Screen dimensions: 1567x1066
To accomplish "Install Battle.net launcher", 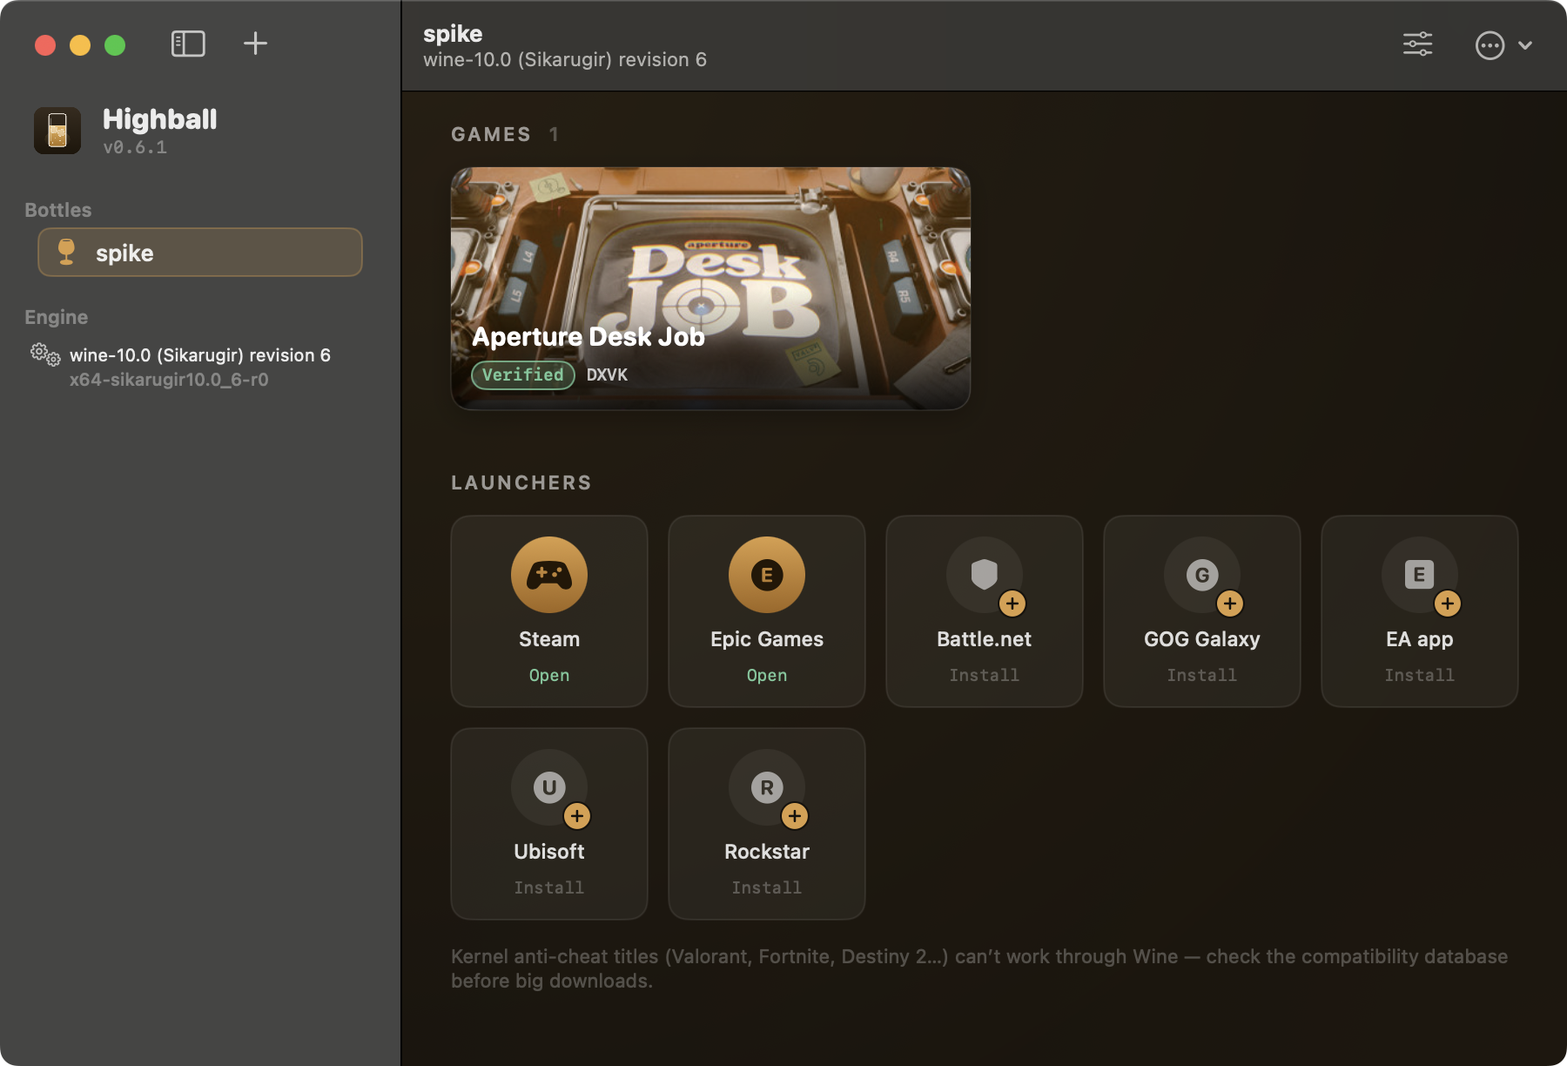I will tap(985, 675).
